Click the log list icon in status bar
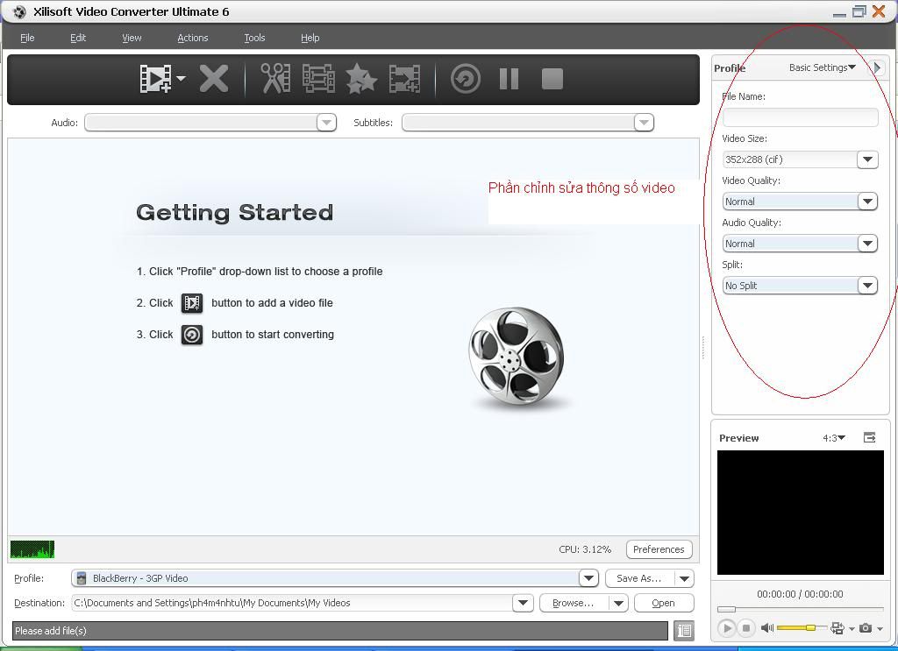898x651 pixels. tap(684, 630)
